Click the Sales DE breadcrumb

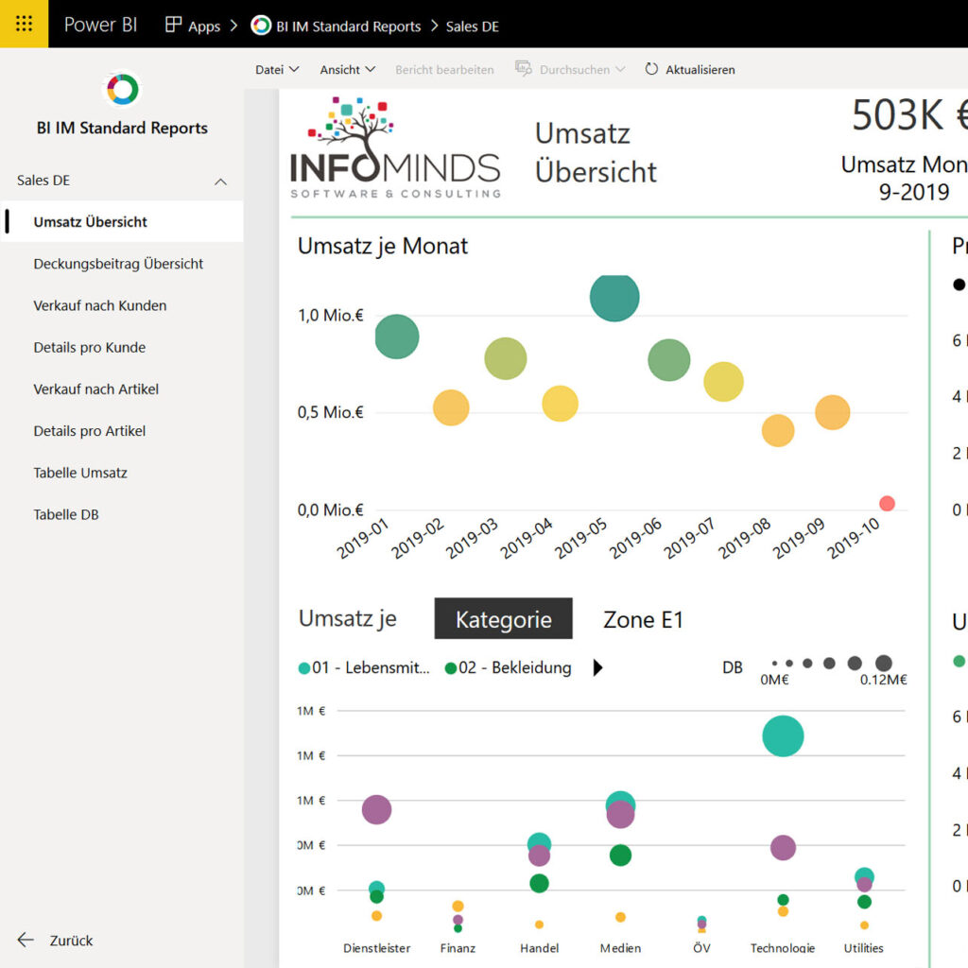[x=473, y=26]
